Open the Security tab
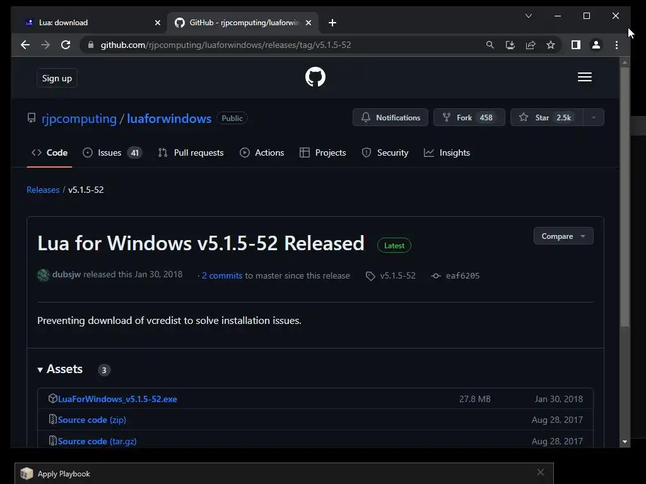 pos(385,153)
